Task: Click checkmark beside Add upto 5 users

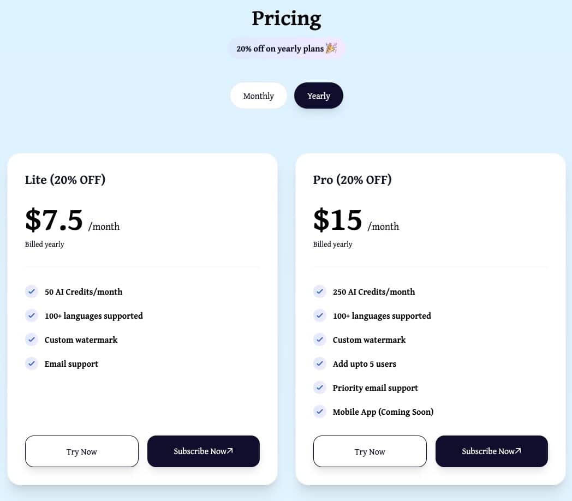Action: click(320, 363)
